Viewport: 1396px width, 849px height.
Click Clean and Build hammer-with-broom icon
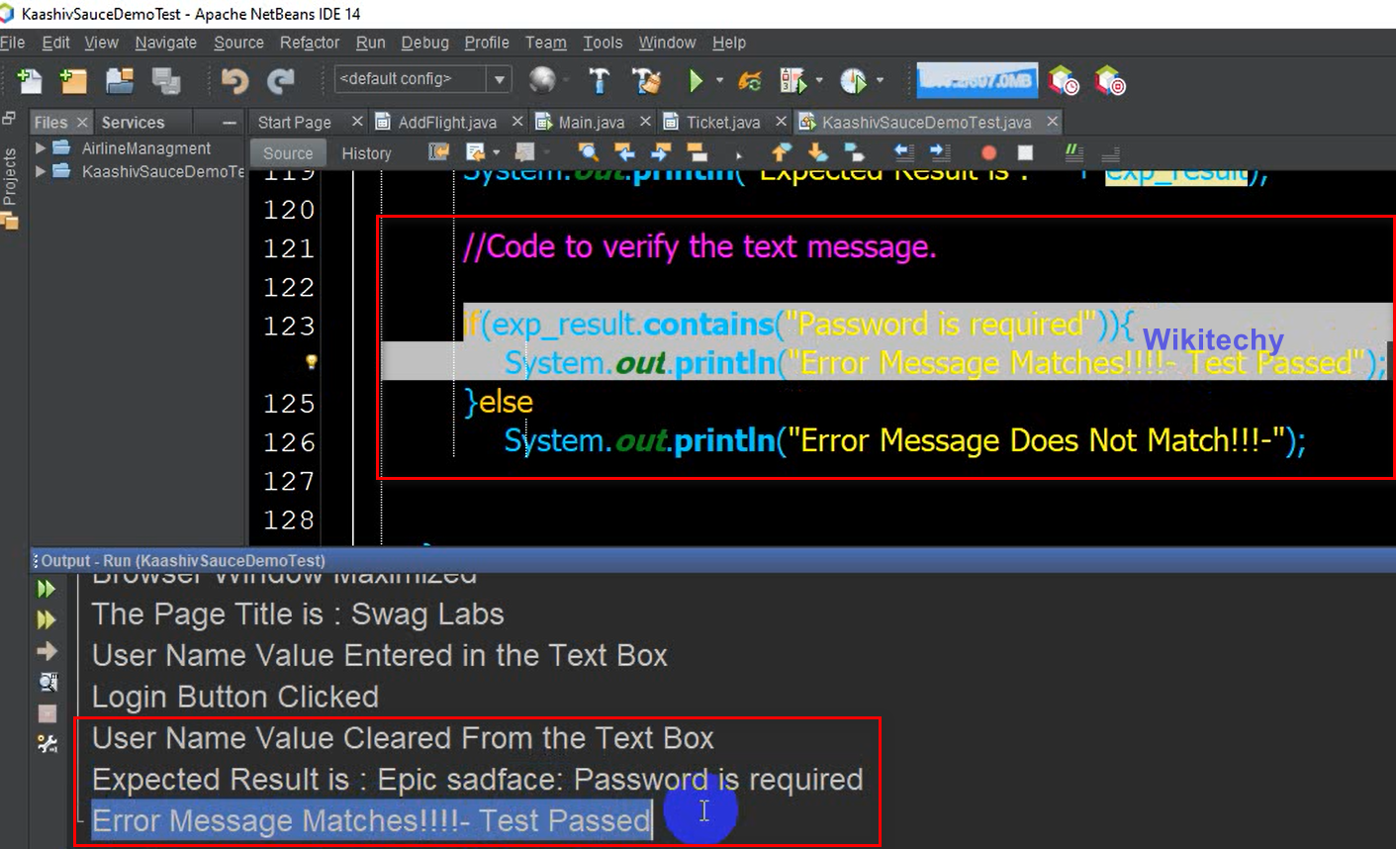tap(646, 81)
